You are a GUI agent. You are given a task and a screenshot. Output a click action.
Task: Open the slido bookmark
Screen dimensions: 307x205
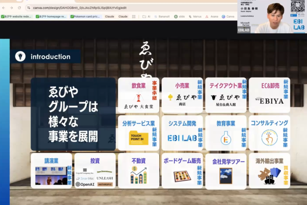point(179,17)
